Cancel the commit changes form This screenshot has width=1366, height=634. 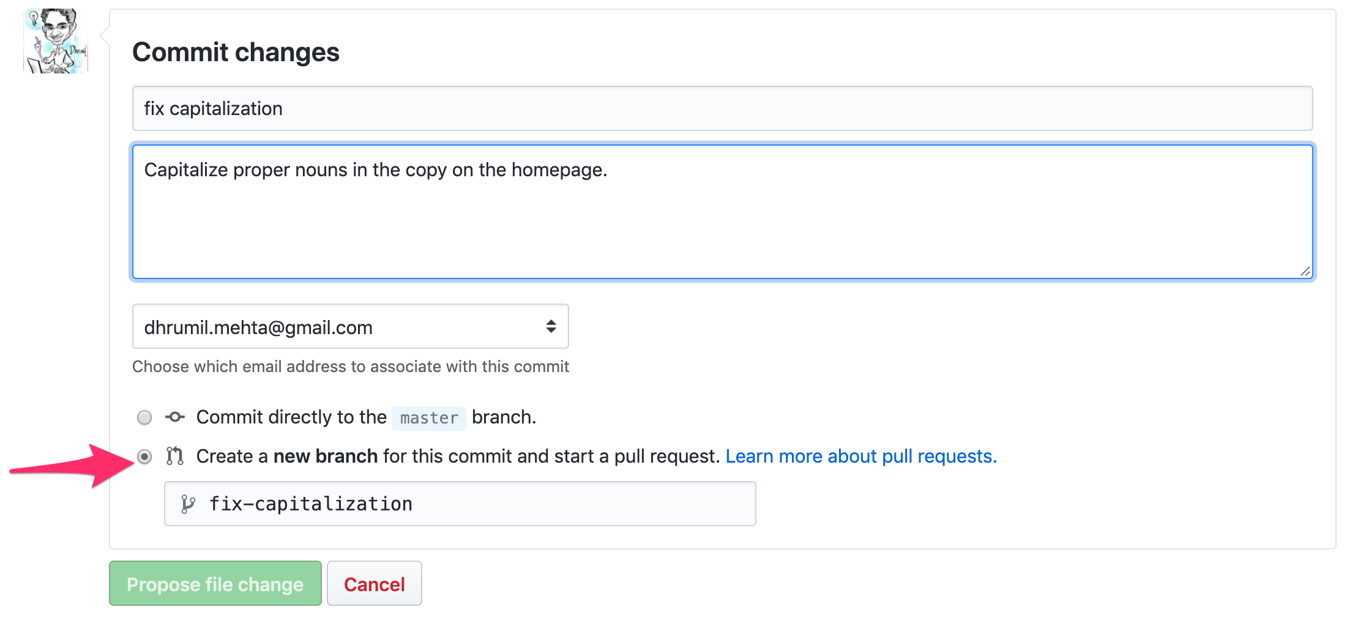coord(374,584)
